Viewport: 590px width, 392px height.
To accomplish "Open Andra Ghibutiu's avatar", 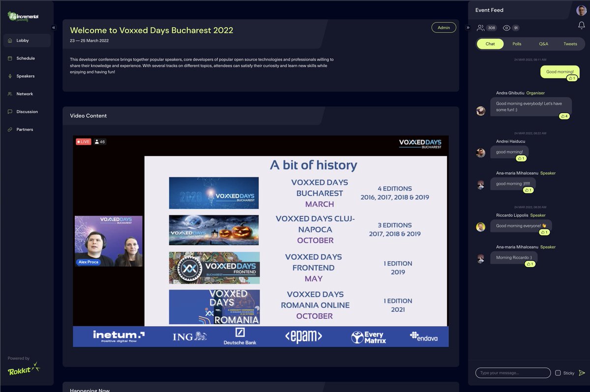I will pyautogui.click(x=481, y=111).
